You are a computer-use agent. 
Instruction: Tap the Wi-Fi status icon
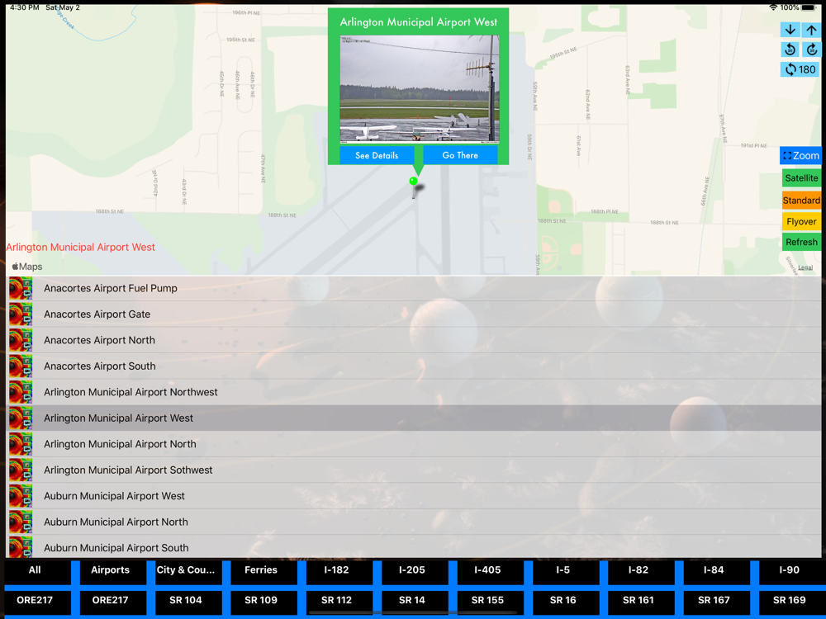coord(773,7)
